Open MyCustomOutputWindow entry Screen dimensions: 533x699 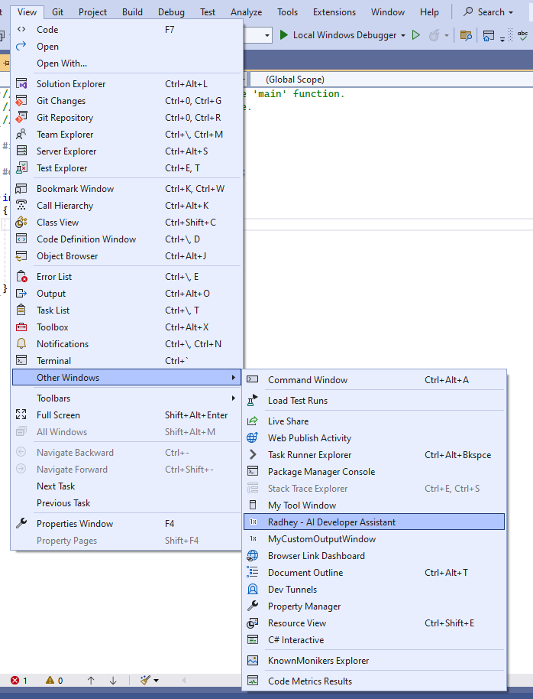[x=374, y=539]
